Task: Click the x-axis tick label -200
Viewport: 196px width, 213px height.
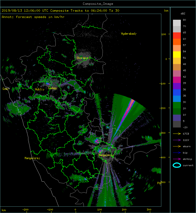Action: [x=25, y=210]
